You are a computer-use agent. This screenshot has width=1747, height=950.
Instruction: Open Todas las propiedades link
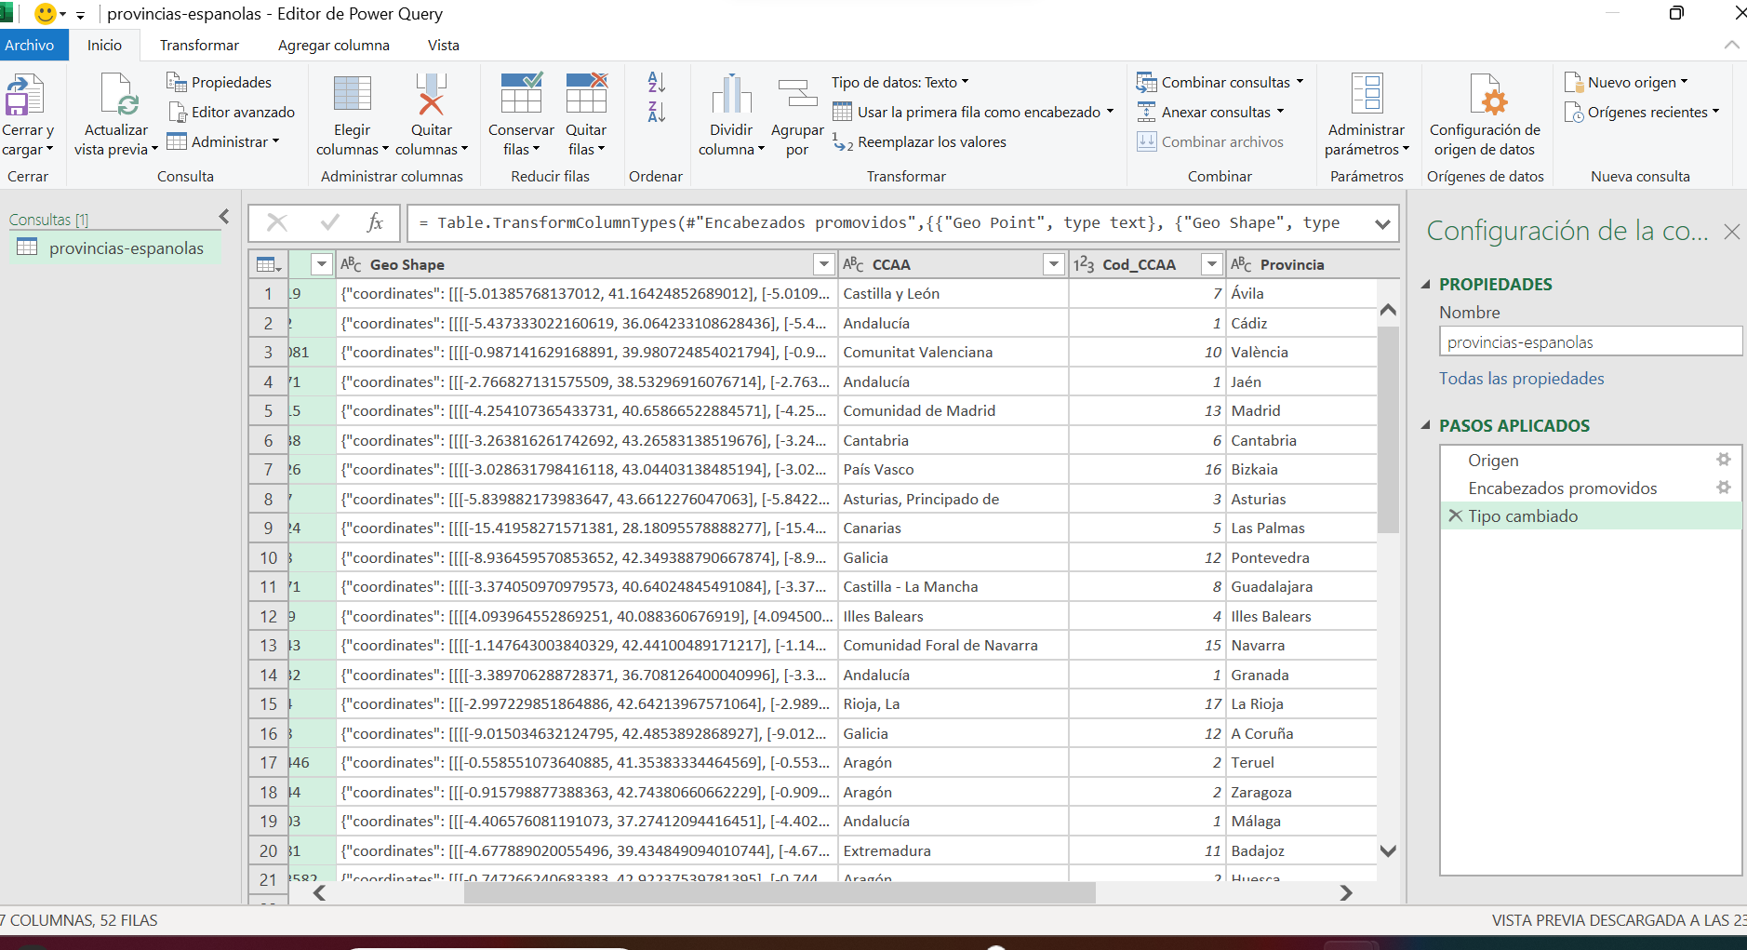(1521, 379)
